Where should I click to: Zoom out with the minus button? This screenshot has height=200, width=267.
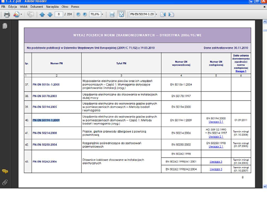tap(78, 14)
